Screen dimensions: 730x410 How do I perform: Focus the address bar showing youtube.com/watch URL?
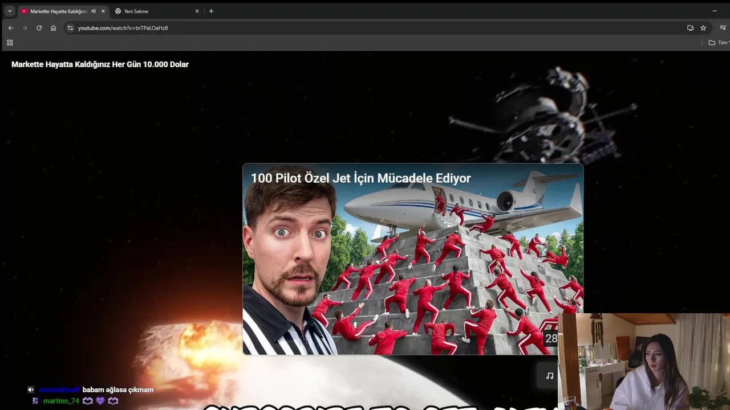(376, 28)
